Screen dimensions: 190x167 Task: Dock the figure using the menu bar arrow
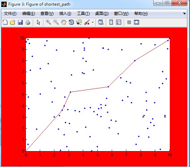[184, 14]
